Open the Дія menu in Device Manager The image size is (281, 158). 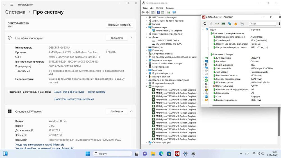[x=152, y=8]
